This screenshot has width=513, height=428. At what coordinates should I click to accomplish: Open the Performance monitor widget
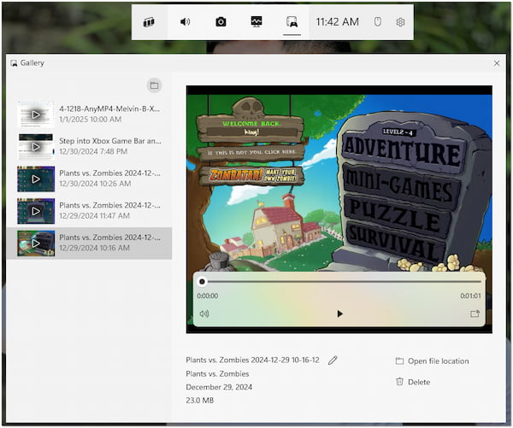tap(256, 22)
